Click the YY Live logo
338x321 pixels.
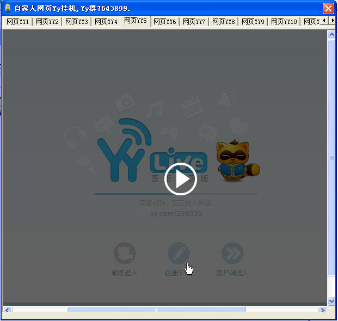click(x=152, y=150)
